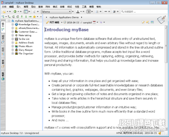Expand the eBook/Document tree node
Screen dimensions: 169x137
pyautogui.click(x=13, y=28)
